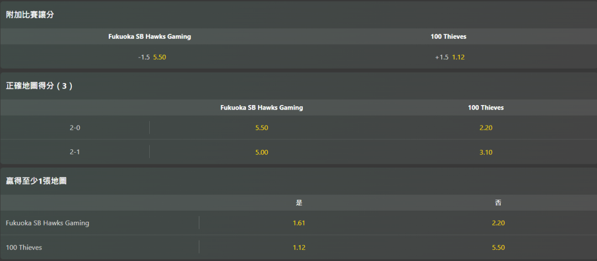This screenshot has width=597, height=261.
Task: Collapse the 附加比賽讓分 section header
Action: [30, 15]
